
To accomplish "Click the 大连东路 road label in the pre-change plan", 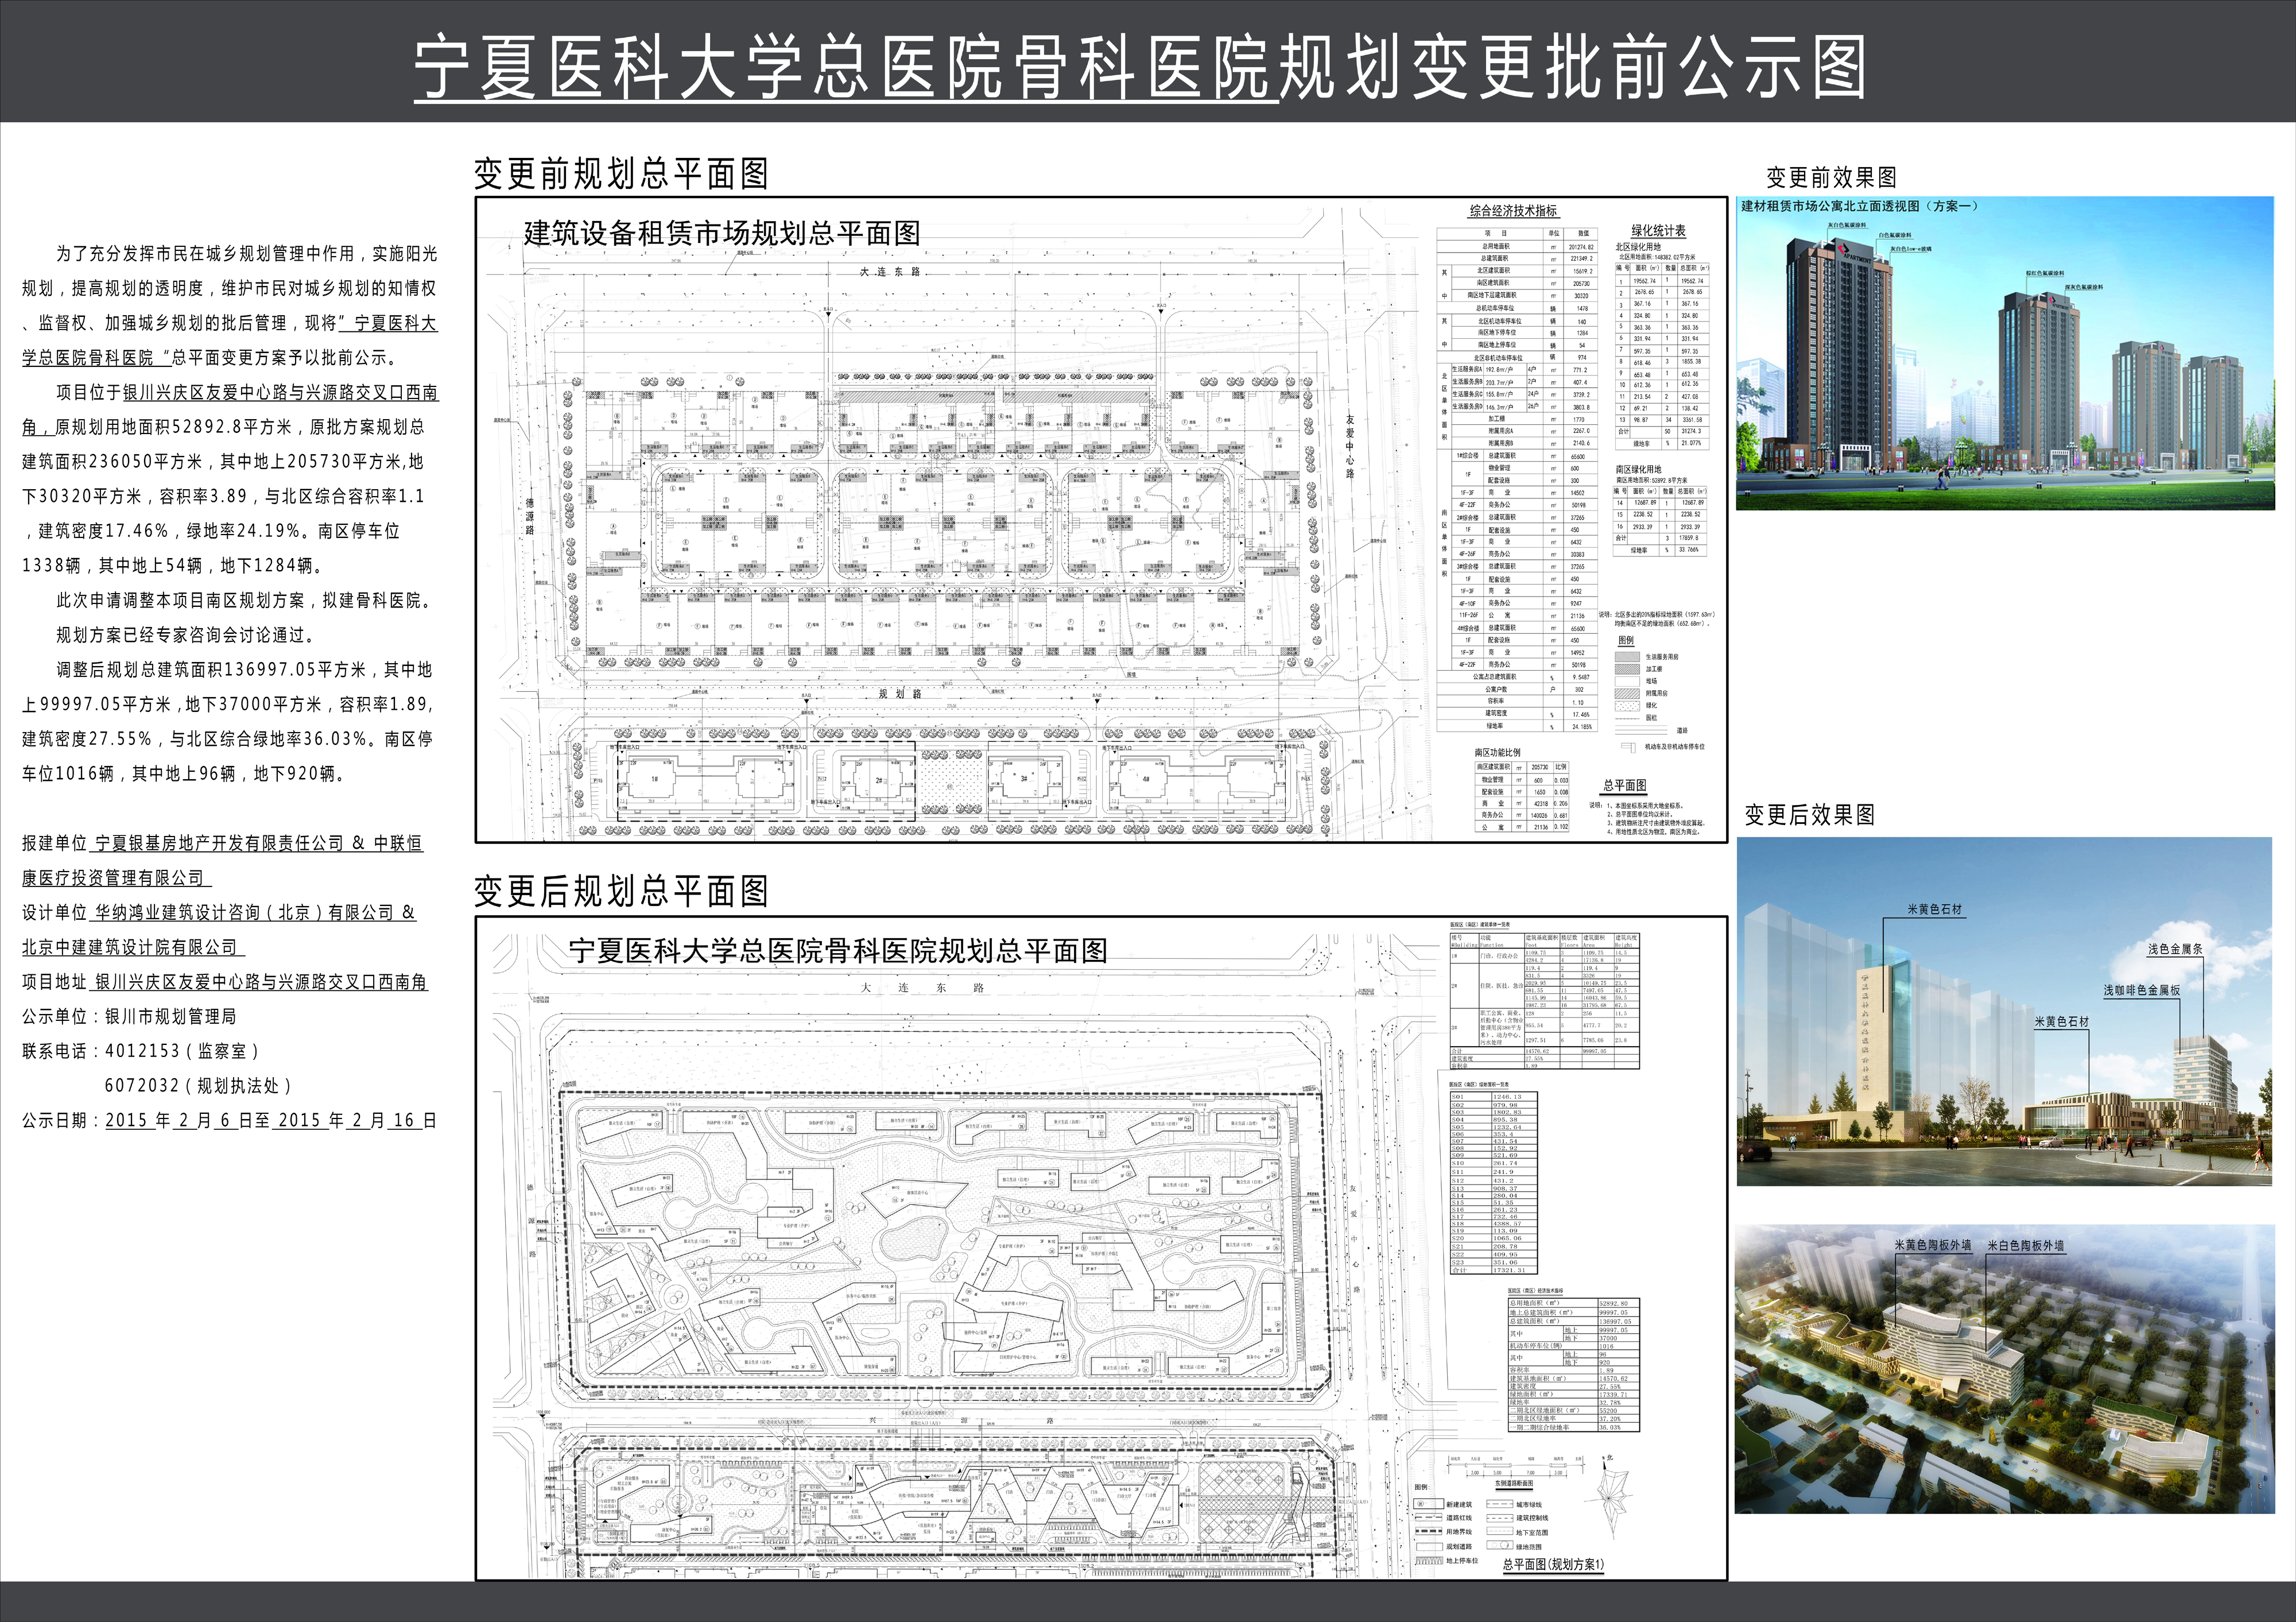I will click(890, 272).
